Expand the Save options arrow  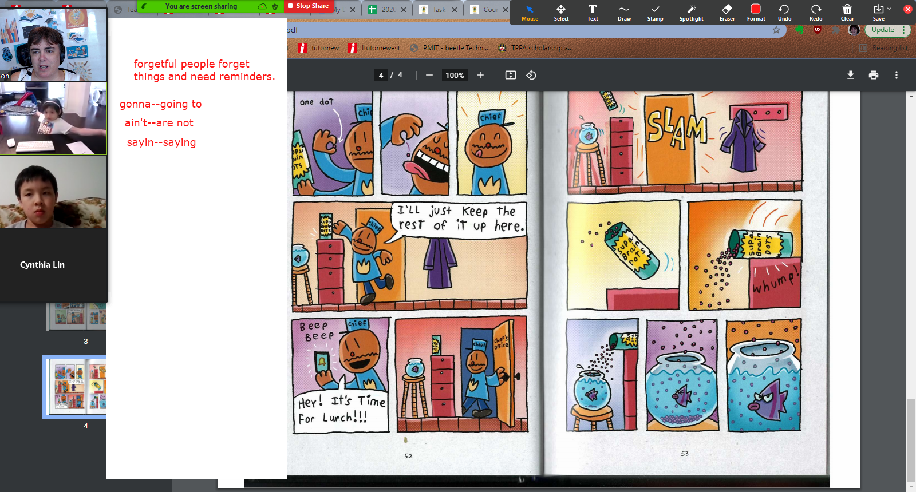(x=889, y=9)
